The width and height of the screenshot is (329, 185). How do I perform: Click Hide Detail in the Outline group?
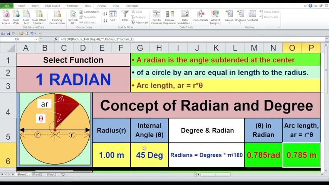click(x=269, y=17)
